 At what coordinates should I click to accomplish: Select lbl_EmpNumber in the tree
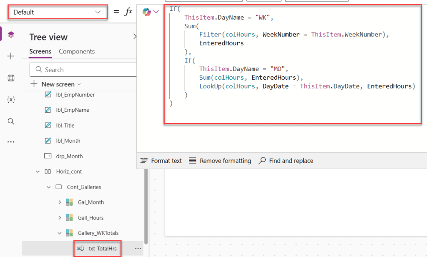75,95
